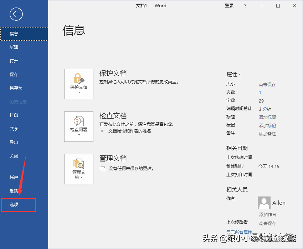The width and height of the screenshot is (303, 249).
Task: Open the 检查问题 document check button
Action: pyautogui.click(x=79, y=126)
